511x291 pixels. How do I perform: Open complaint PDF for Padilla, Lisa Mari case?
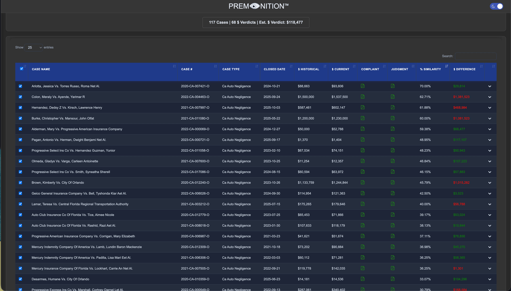click(x=363, y=257)
